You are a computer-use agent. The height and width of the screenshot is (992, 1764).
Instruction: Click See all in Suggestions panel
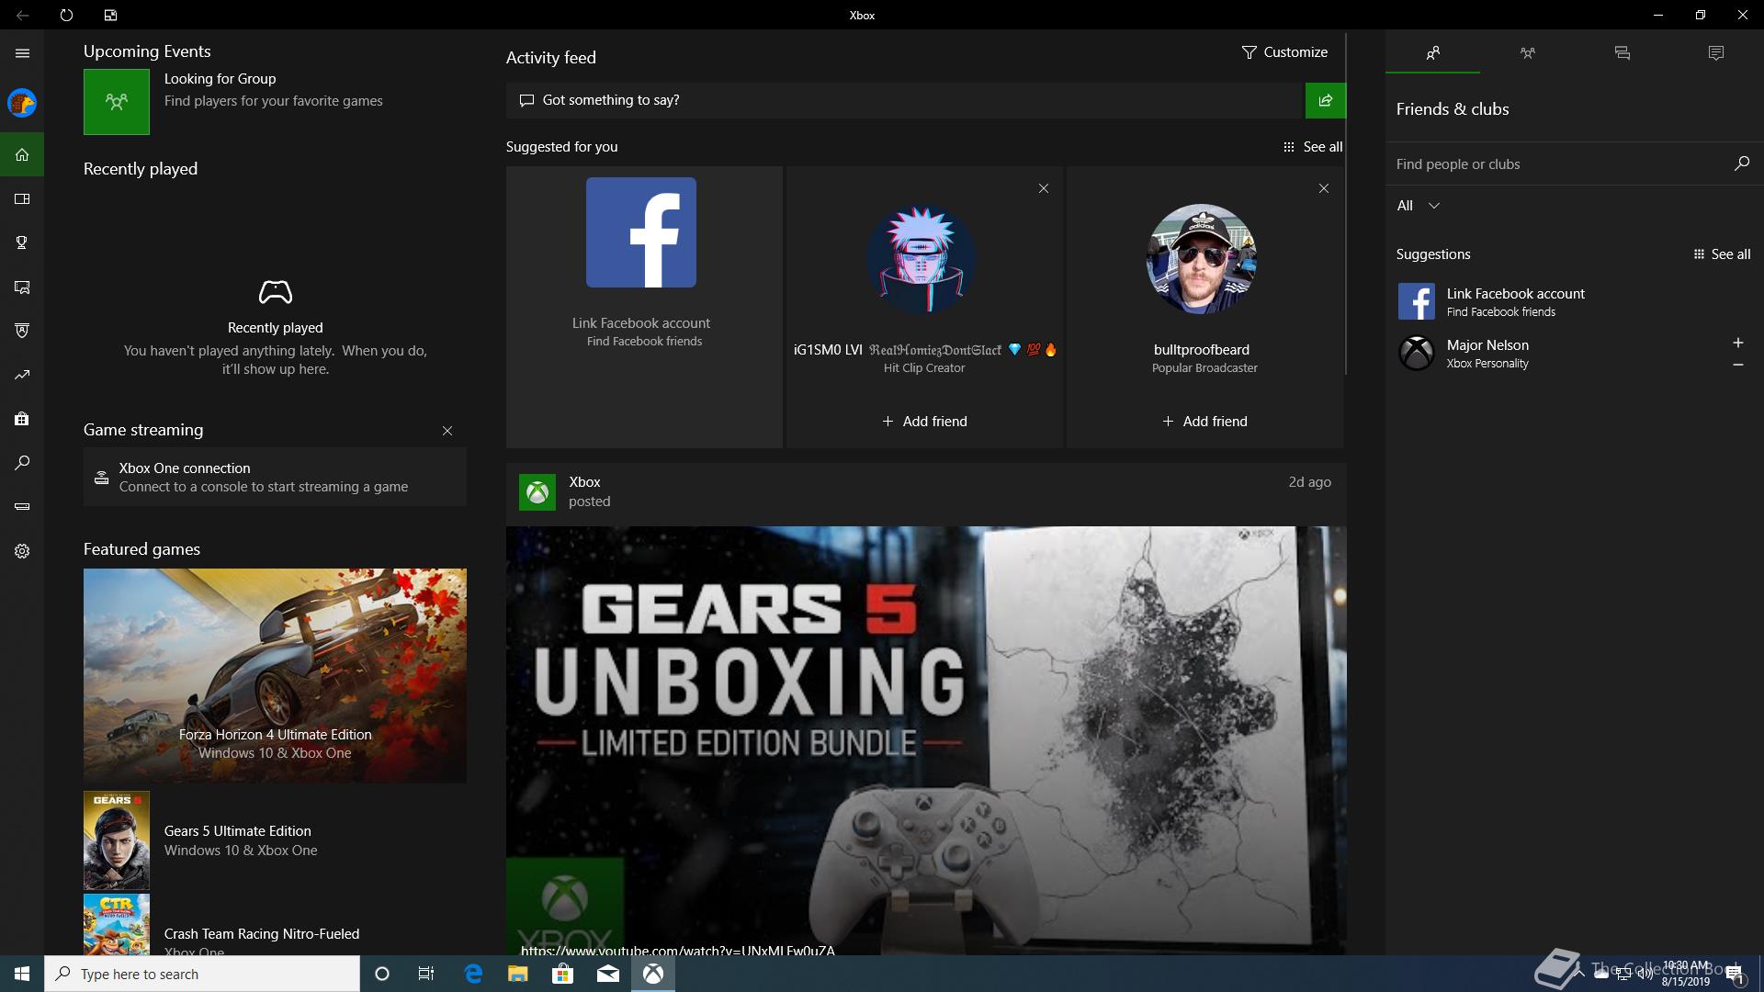1722,254
